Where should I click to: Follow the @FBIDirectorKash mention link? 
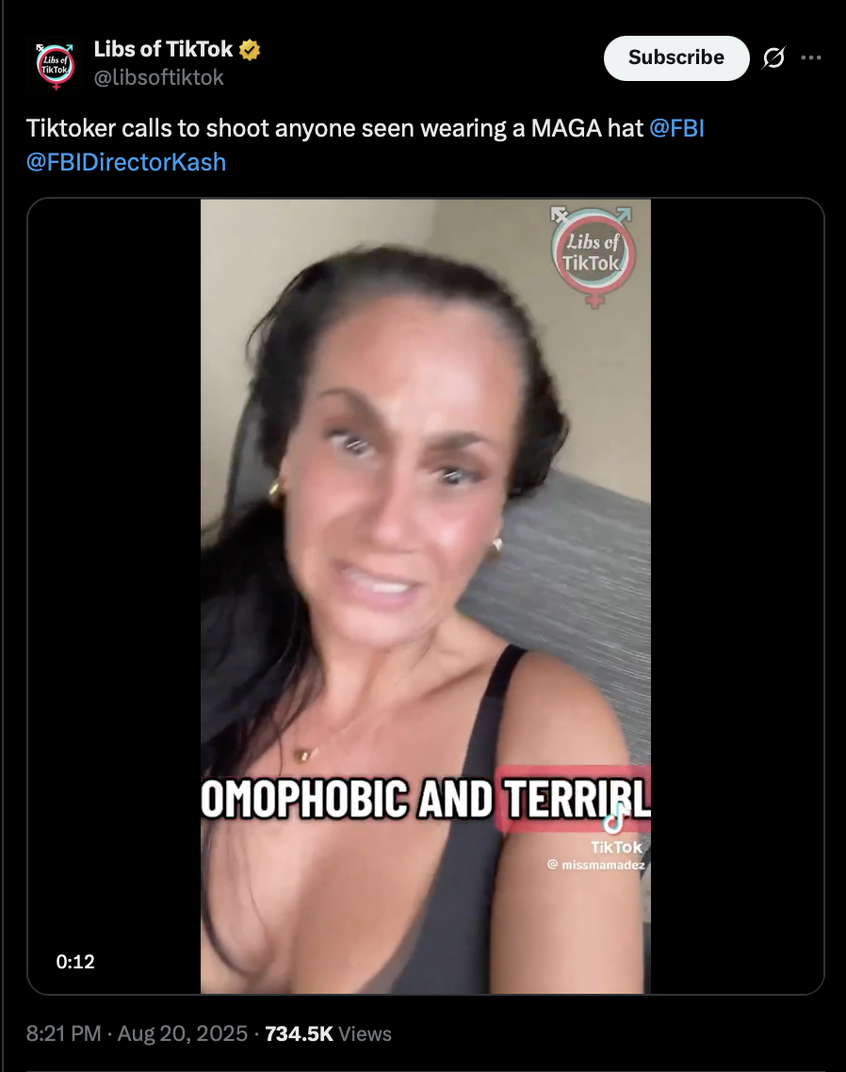(126, 163)
